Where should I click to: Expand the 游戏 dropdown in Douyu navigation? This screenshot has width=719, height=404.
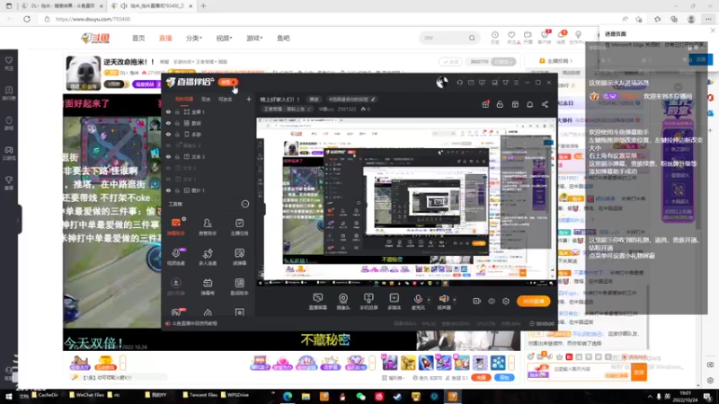pyautogui.click(x=254, y=38)
